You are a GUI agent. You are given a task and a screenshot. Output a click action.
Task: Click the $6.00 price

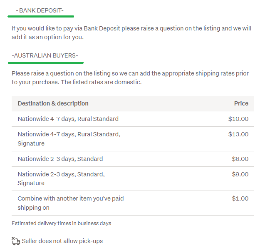(x=240, y=159)
